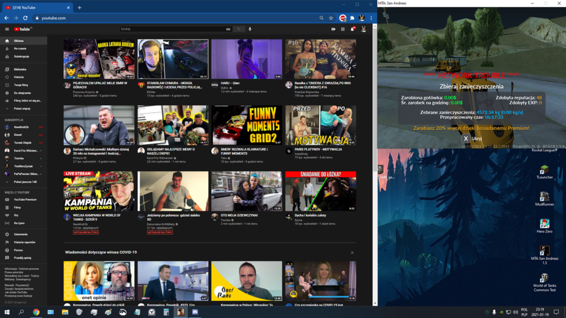Open NewMulti2k subscription channel

[23, 127]
